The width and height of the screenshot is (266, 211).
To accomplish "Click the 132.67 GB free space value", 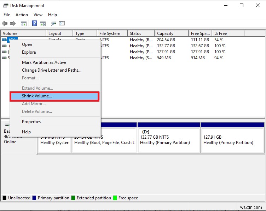I will pyautogui.click(x=200, y=46).
